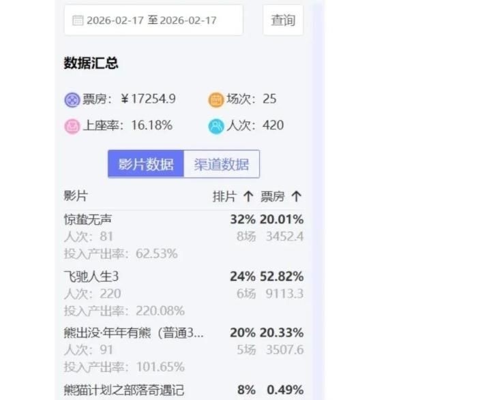
Task: Click the purple box office (票房) icon
Action: click(x=72, y=99)
